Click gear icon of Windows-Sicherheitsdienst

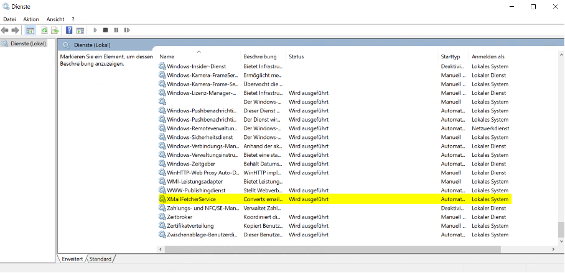tap(162, 137)
